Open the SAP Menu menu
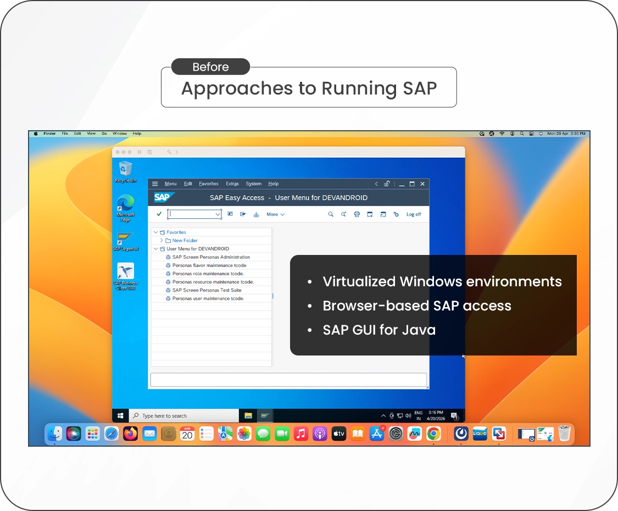Viewport: 618px width, 511px height. point(171,184)
